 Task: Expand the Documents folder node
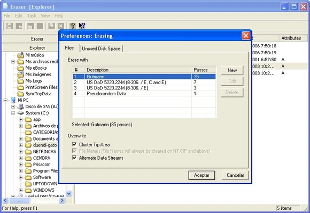21,139
